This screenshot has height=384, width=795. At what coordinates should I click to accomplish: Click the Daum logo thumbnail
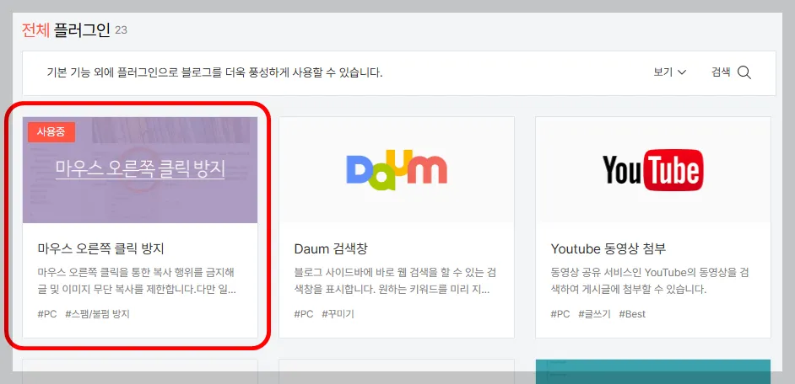click(x=397, y=170)
